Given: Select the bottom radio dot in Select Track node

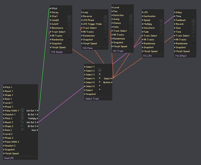Looking at the screenshot, I should (100, 89).
